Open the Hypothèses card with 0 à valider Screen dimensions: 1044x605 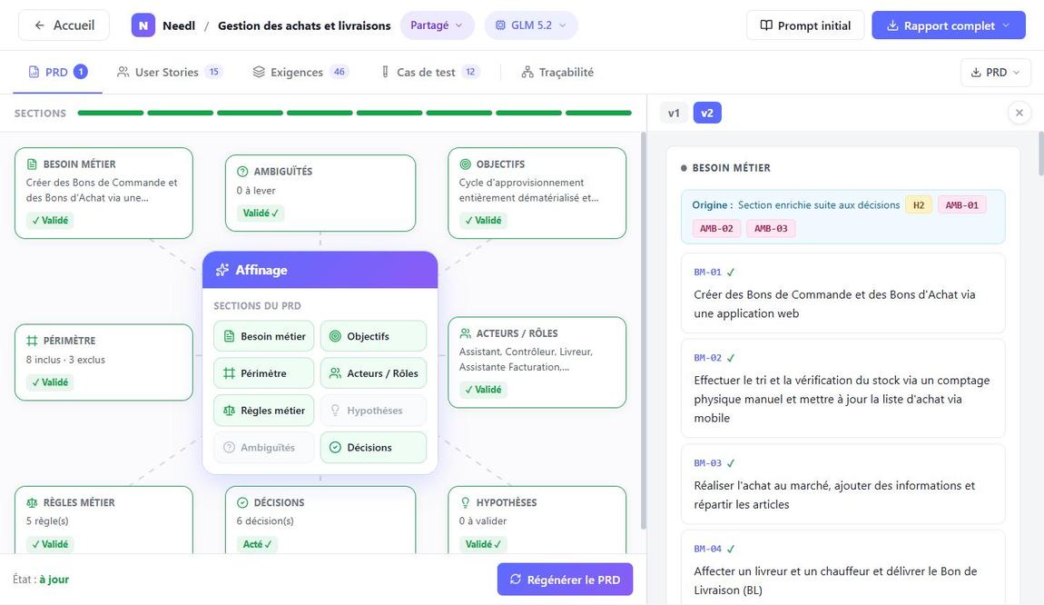coord(537,521)
